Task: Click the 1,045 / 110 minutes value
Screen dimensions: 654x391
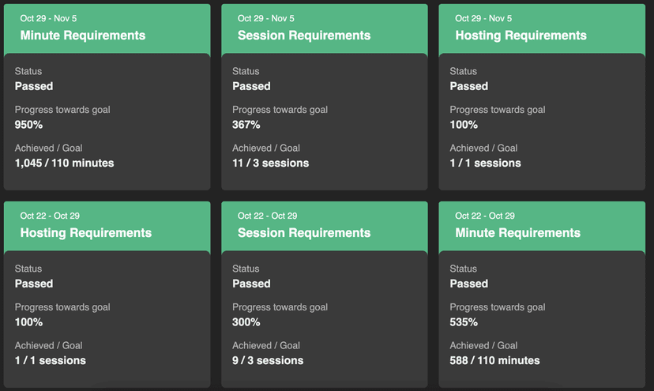Action: pyautogui.click(x=64, y=164)
